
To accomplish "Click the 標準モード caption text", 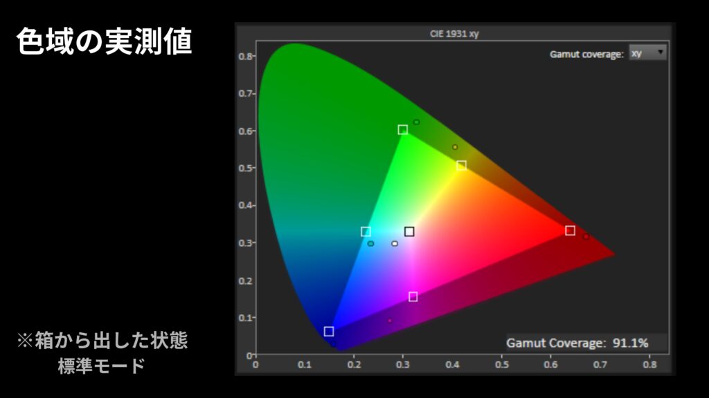I will click(x=102, y=366).
